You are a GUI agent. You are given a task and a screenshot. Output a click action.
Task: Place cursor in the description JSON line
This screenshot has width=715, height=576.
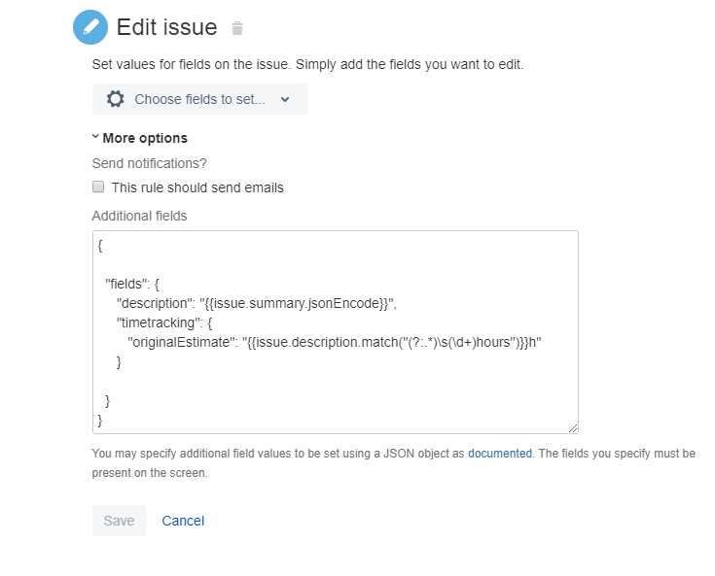256,303
